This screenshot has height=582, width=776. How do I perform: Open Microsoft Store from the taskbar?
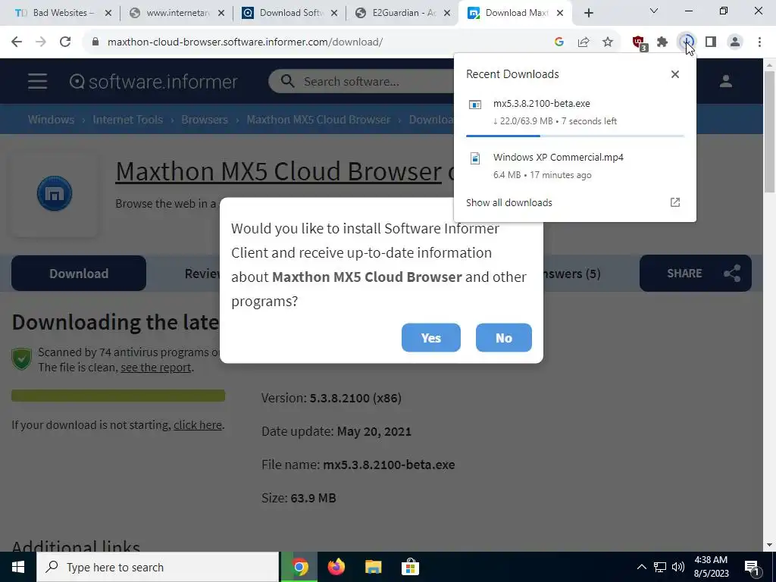click(410, 567)
